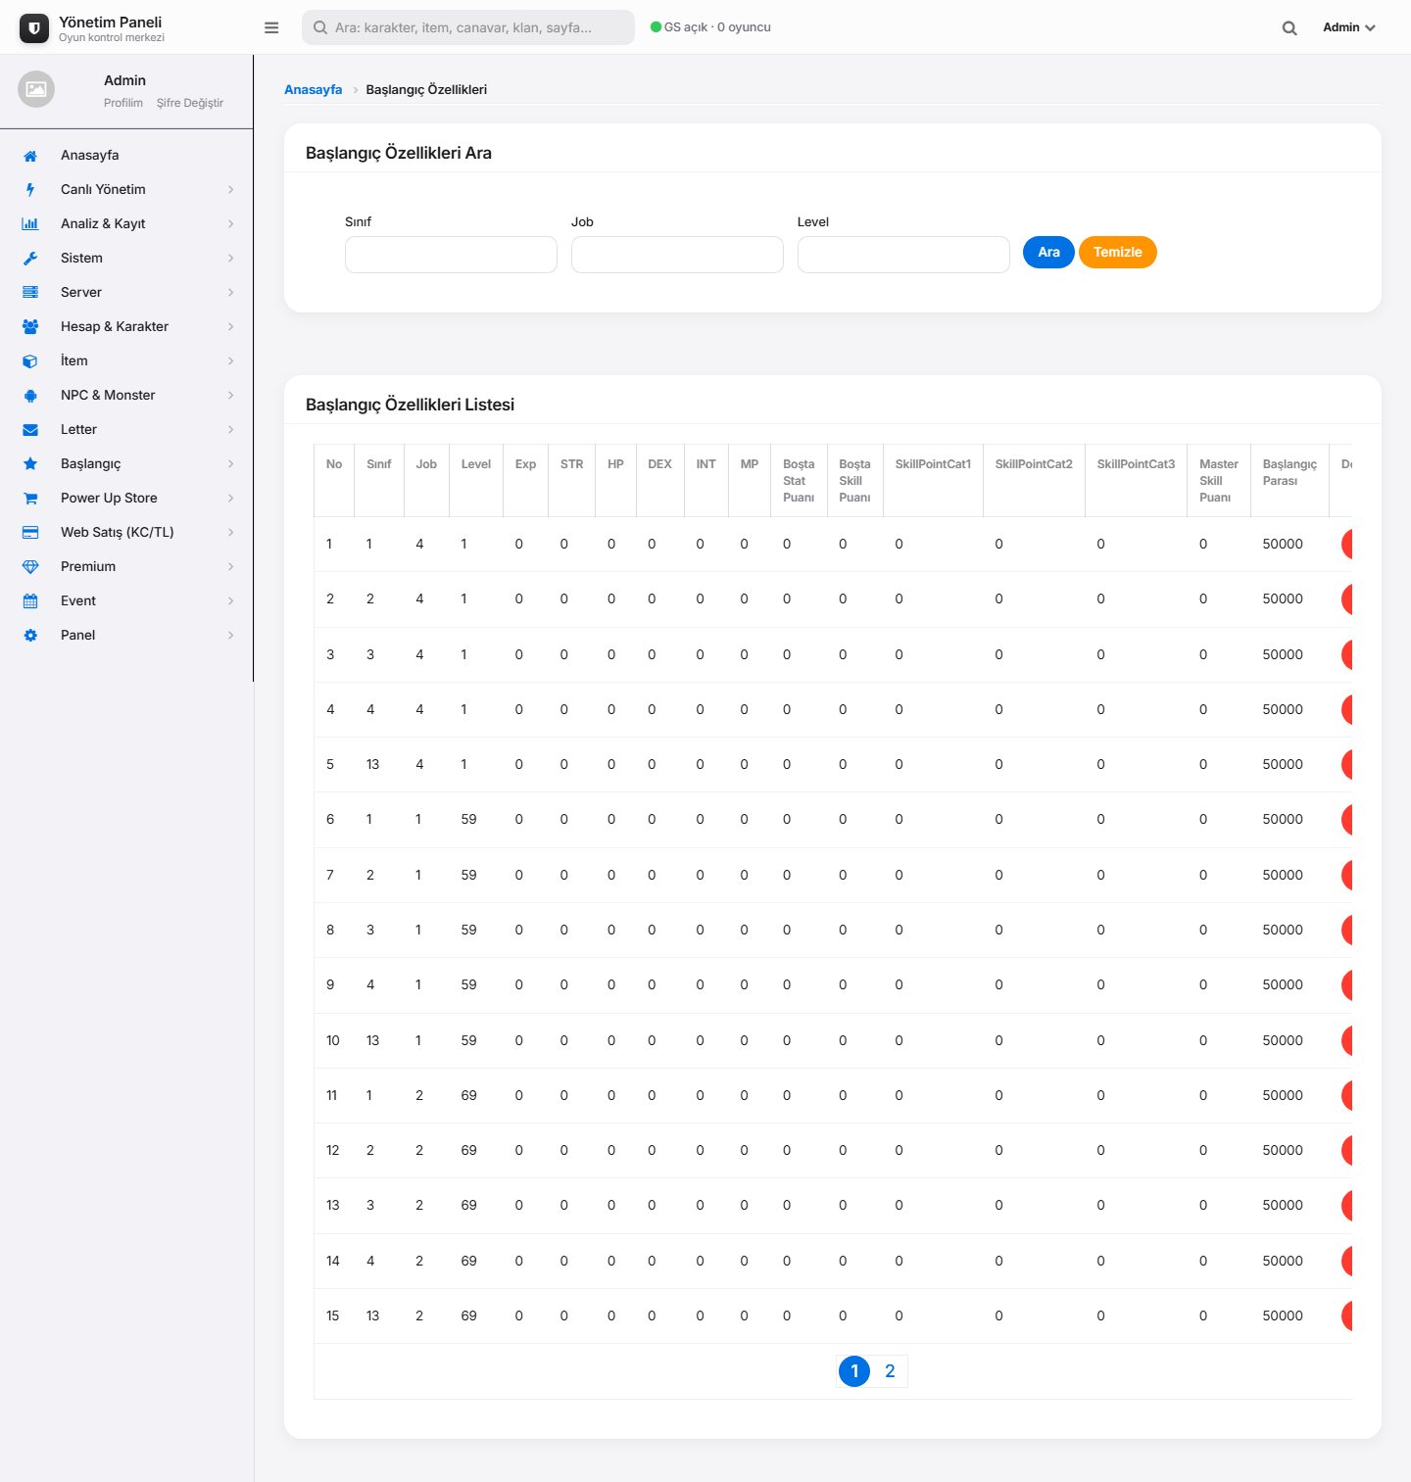The width and height of the screenshot is (1411, 1482).
Task: Open the Admin dropdown in top bar
Action: [1349, 27]
